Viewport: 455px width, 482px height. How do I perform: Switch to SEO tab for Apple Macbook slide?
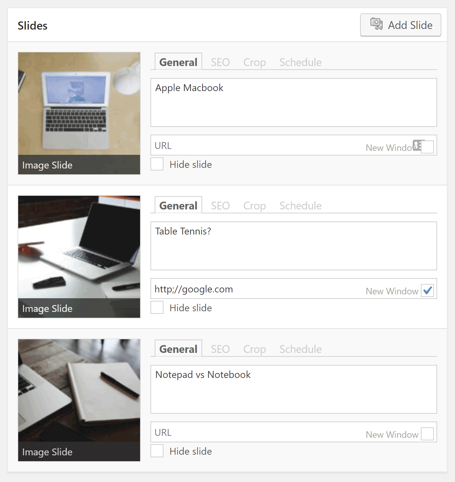[x=220, y=62]
